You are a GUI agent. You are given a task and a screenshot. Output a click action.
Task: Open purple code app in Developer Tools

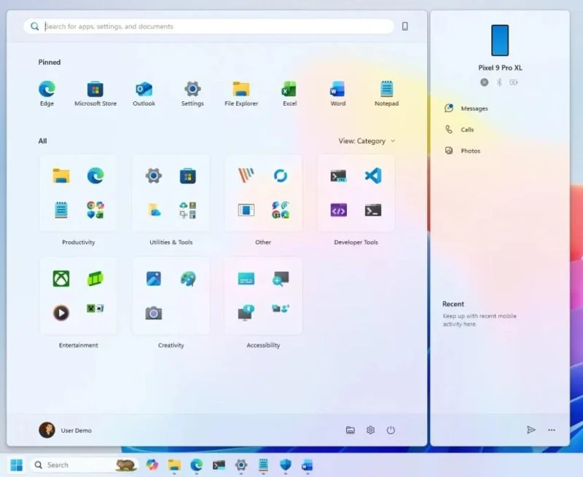(x=338, y=210)
